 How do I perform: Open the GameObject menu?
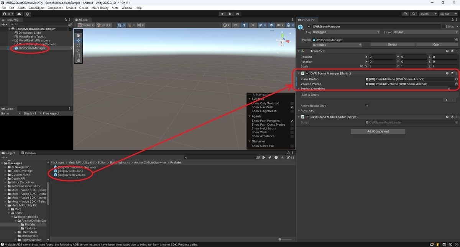pyautogui.click(x=36, y=8)
